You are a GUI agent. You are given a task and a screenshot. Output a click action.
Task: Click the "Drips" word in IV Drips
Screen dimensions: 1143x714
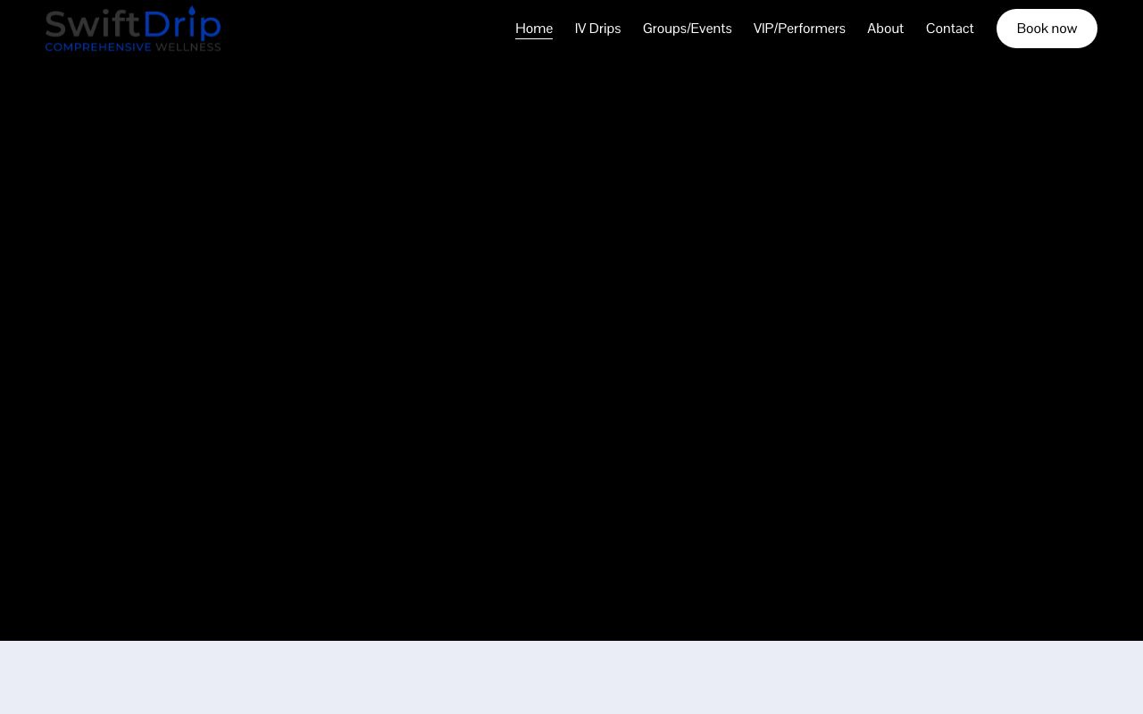(x=605, y=29)
